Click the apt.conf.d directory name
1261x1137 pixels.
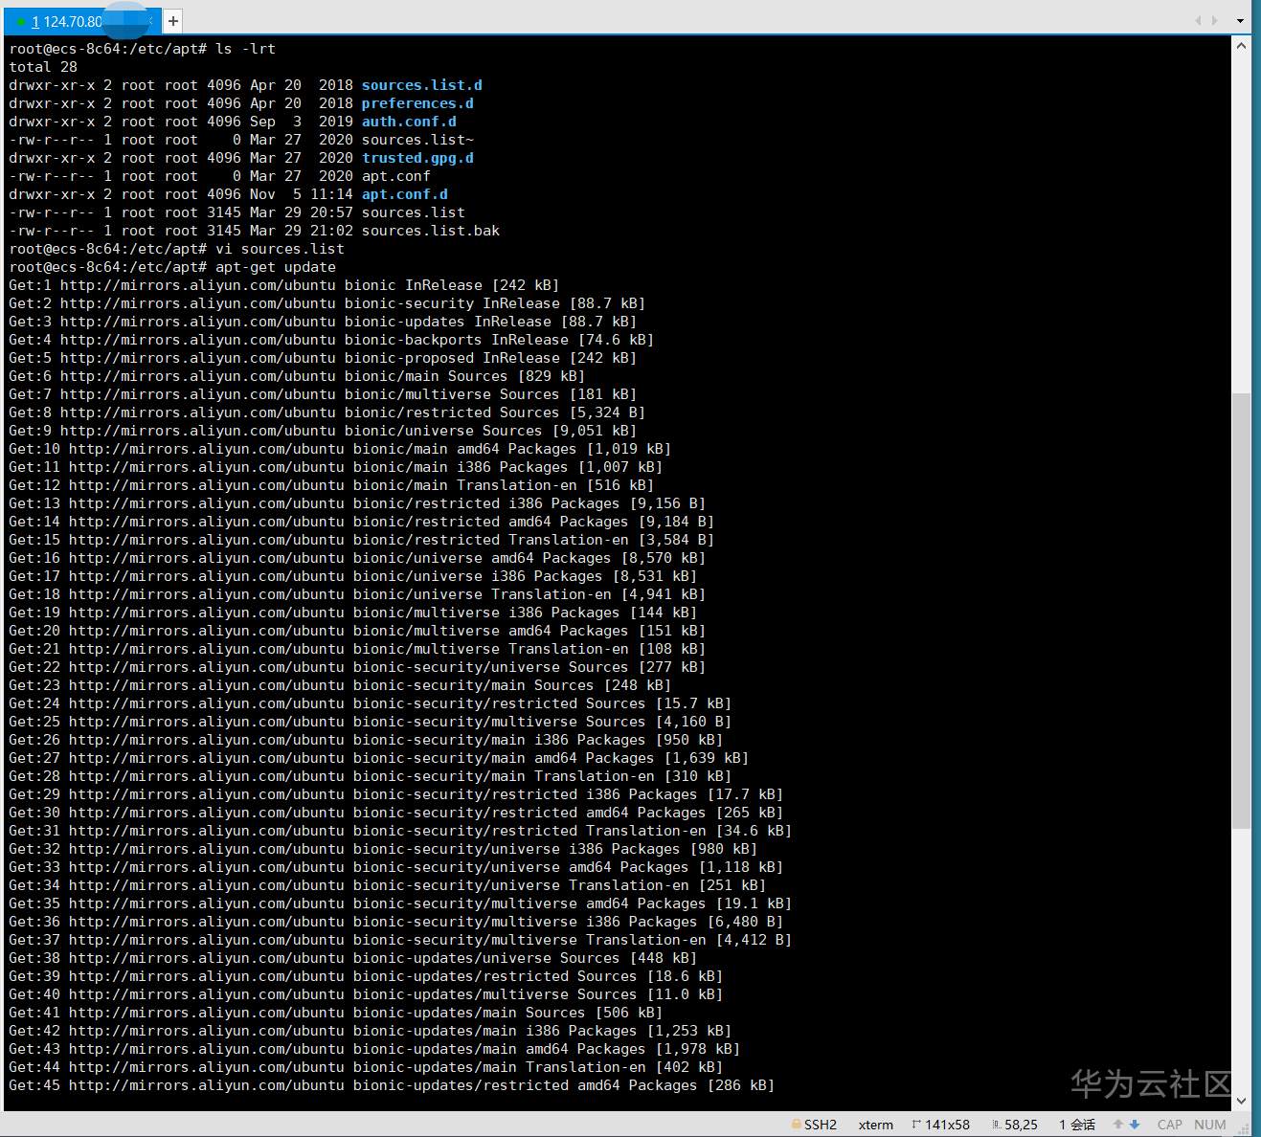click(x=405, y=194)
